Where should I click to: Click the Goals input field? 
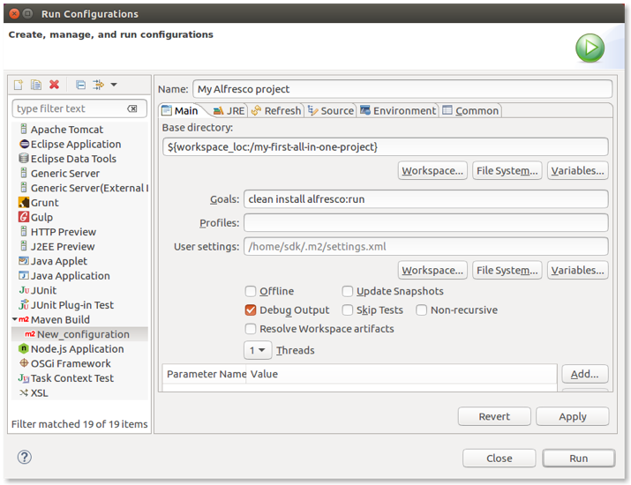click(x=425, y=199)
